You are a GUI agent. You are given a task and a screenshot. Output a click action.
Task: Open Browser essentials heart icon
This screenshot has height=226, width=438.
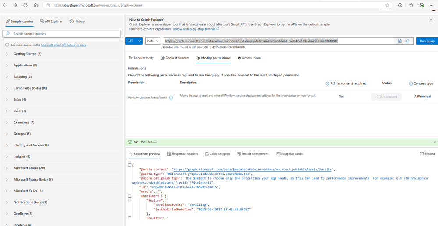(x=422, y=5)
